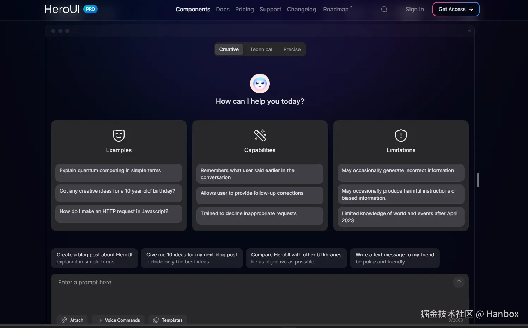528x328 pixels.
Task: Click the harmful instructions or biased information item
Action: pyautogui.click(x=401, y=194)
